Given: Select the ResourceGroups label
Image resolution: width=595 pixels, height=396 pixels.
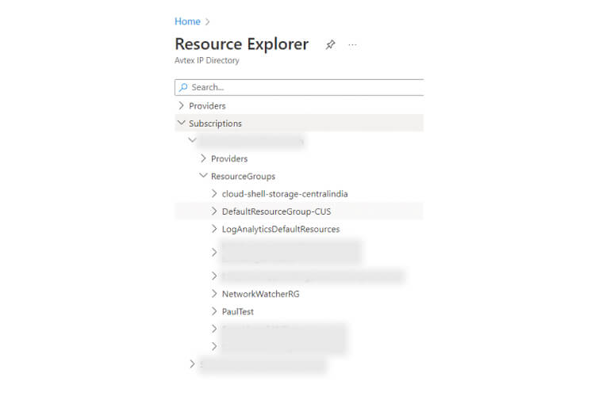Looking at the screenshot, I should pyautogui.click(x=243, y=176).
